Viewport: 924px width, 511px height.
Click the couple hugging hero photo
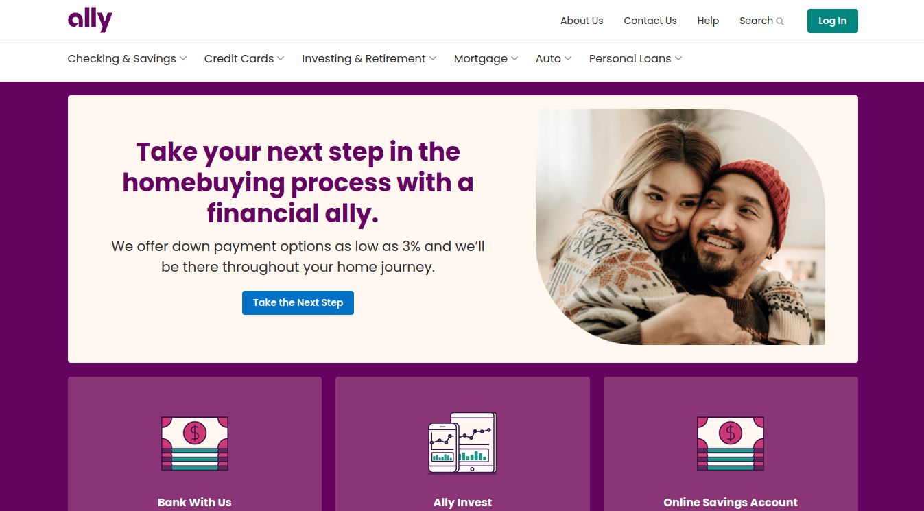pyautogui.click(x=680, y=227)
